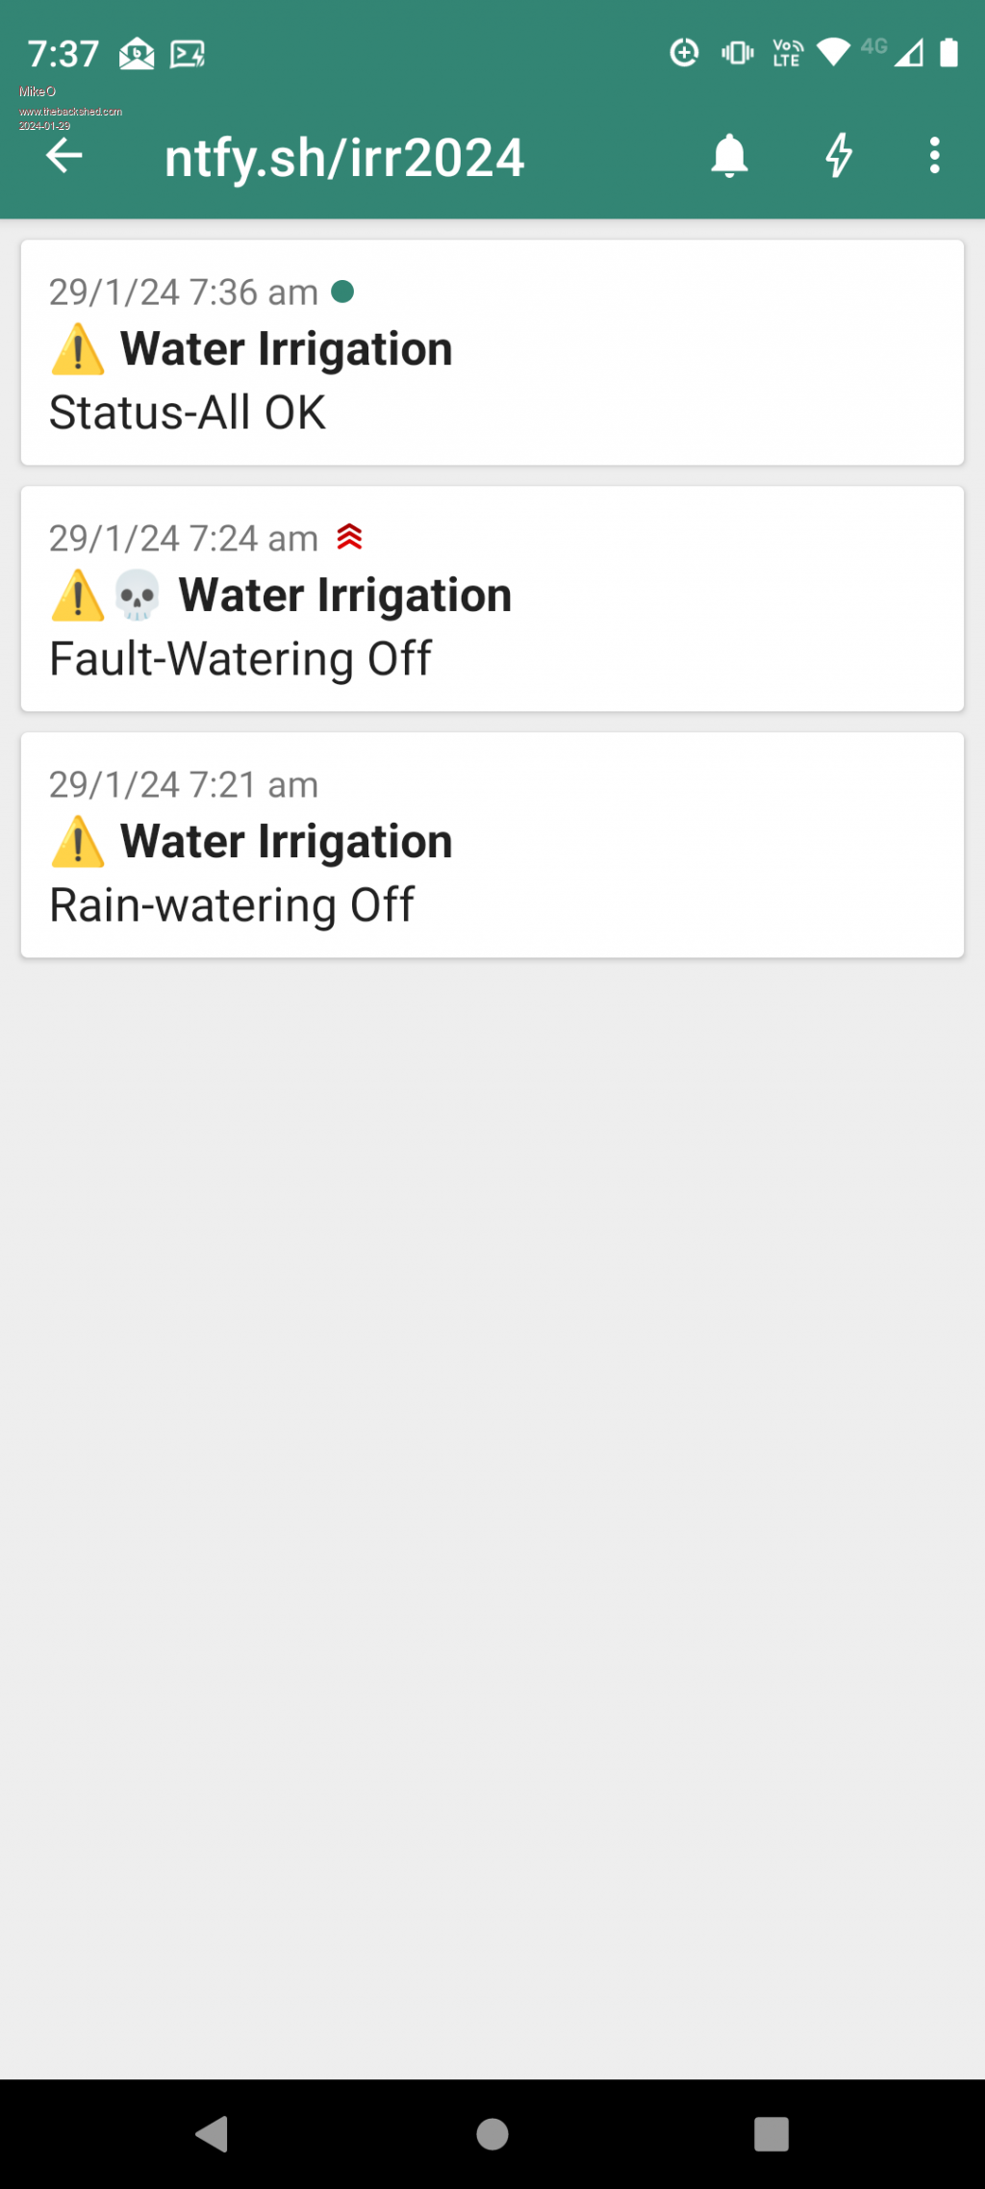The width and height of the screenshot is (985, 2189).
Task: Tap the green unread dot indicator
Action: [x=342, y=292]
